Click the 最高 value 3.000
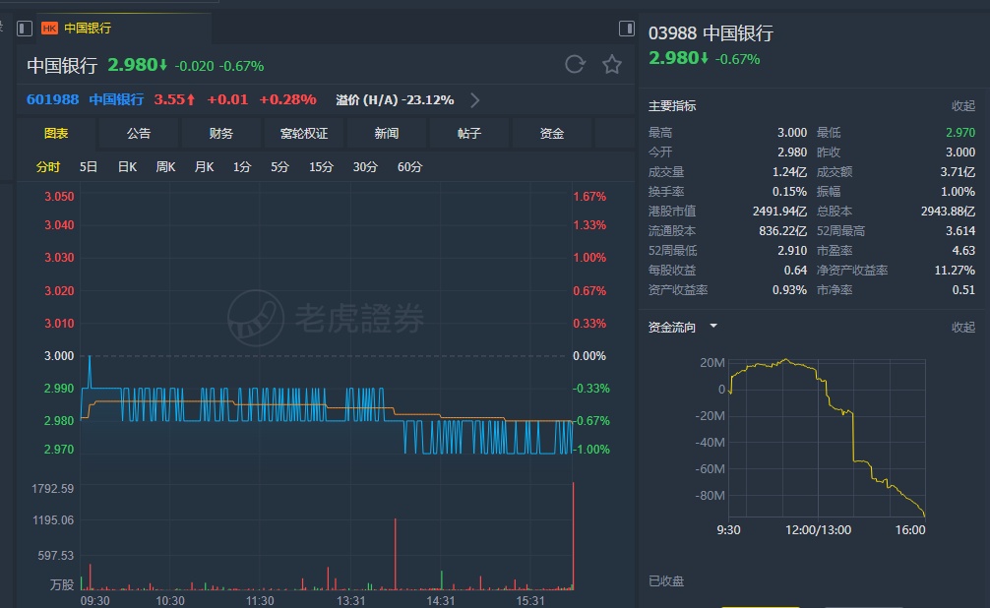Image resolution: width=990 pixels, height=608 pixels. tap(792, 133)
